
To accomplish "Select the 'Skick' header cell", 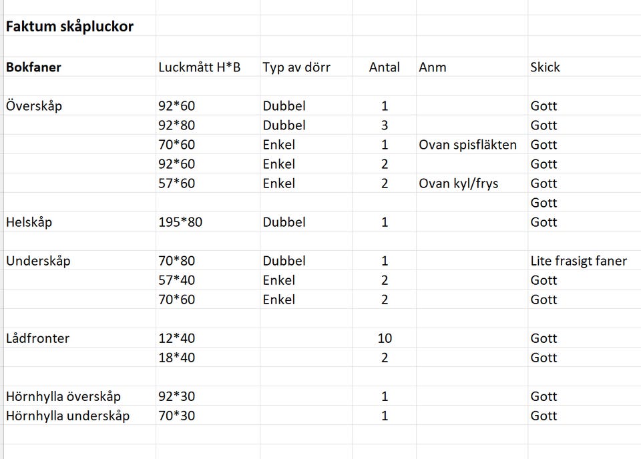I will pyautogui.click(x=546, y=67).
